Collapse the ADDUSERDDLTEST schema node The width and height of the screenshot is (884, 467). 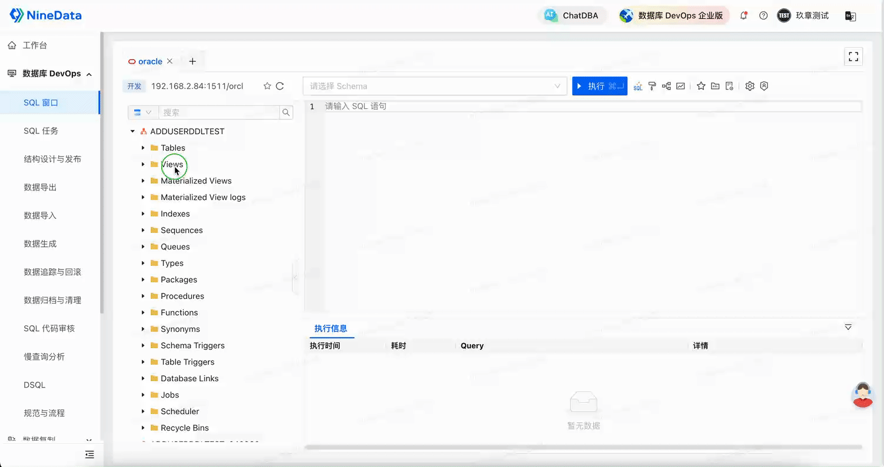(x=132, y=132)
